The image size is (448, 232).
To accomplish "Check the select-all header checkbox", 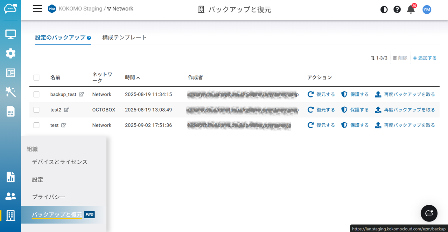I will pyautogui.click(x=36, y=77).
